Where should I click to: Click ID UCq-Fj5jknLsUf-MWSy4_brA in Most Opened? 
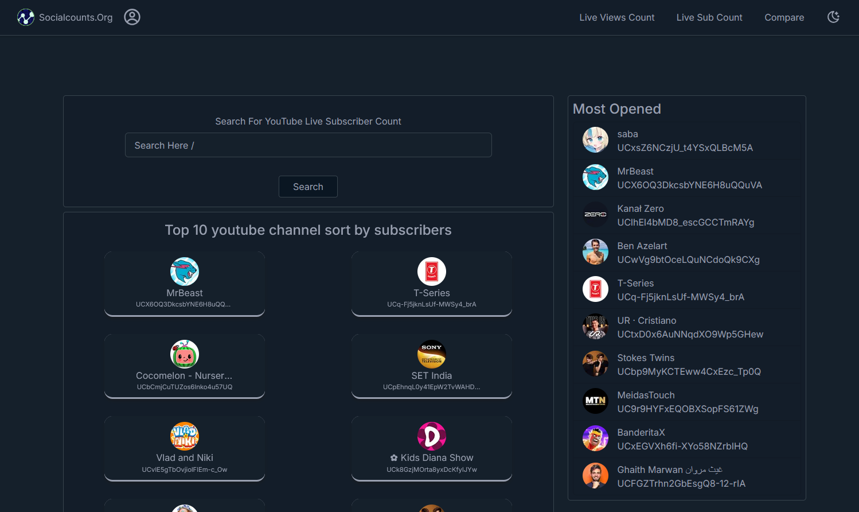point(681,297)
